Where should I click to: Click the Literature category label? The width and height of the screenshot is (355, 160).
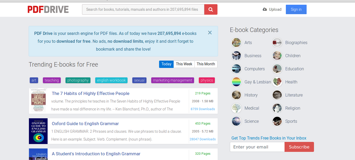(x=294, y=95)
